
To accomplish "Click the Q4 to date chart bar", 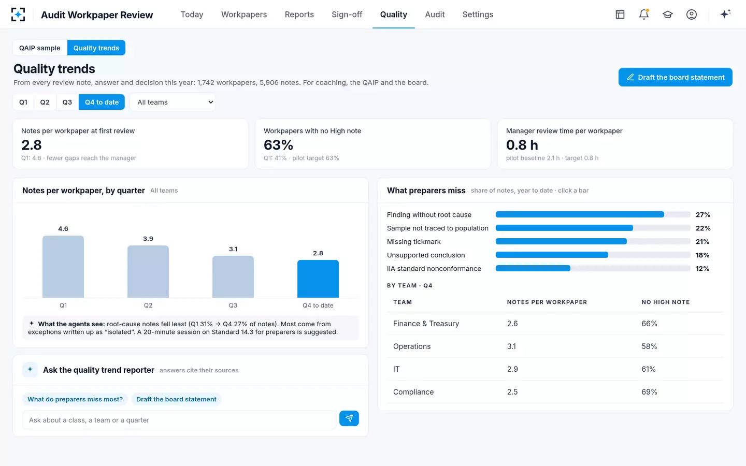I will pos(318,279).
